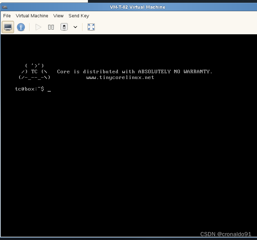This screenshot has height=240, width=257.
Task: Shut down the virtual machine
Action: (x=64, y=27)
